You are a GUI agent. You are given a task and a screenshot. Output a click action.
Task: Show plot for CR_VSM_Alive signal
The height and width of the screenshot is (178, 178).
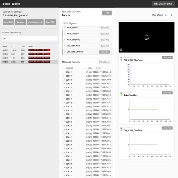pyautogui.click(x=105, y=46)
